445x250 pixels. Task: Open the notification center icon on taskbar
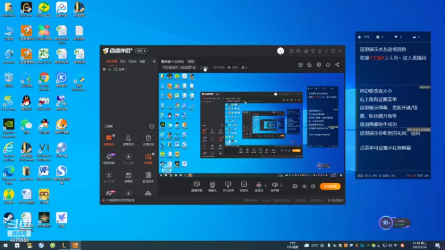click(x=438, y=245)
